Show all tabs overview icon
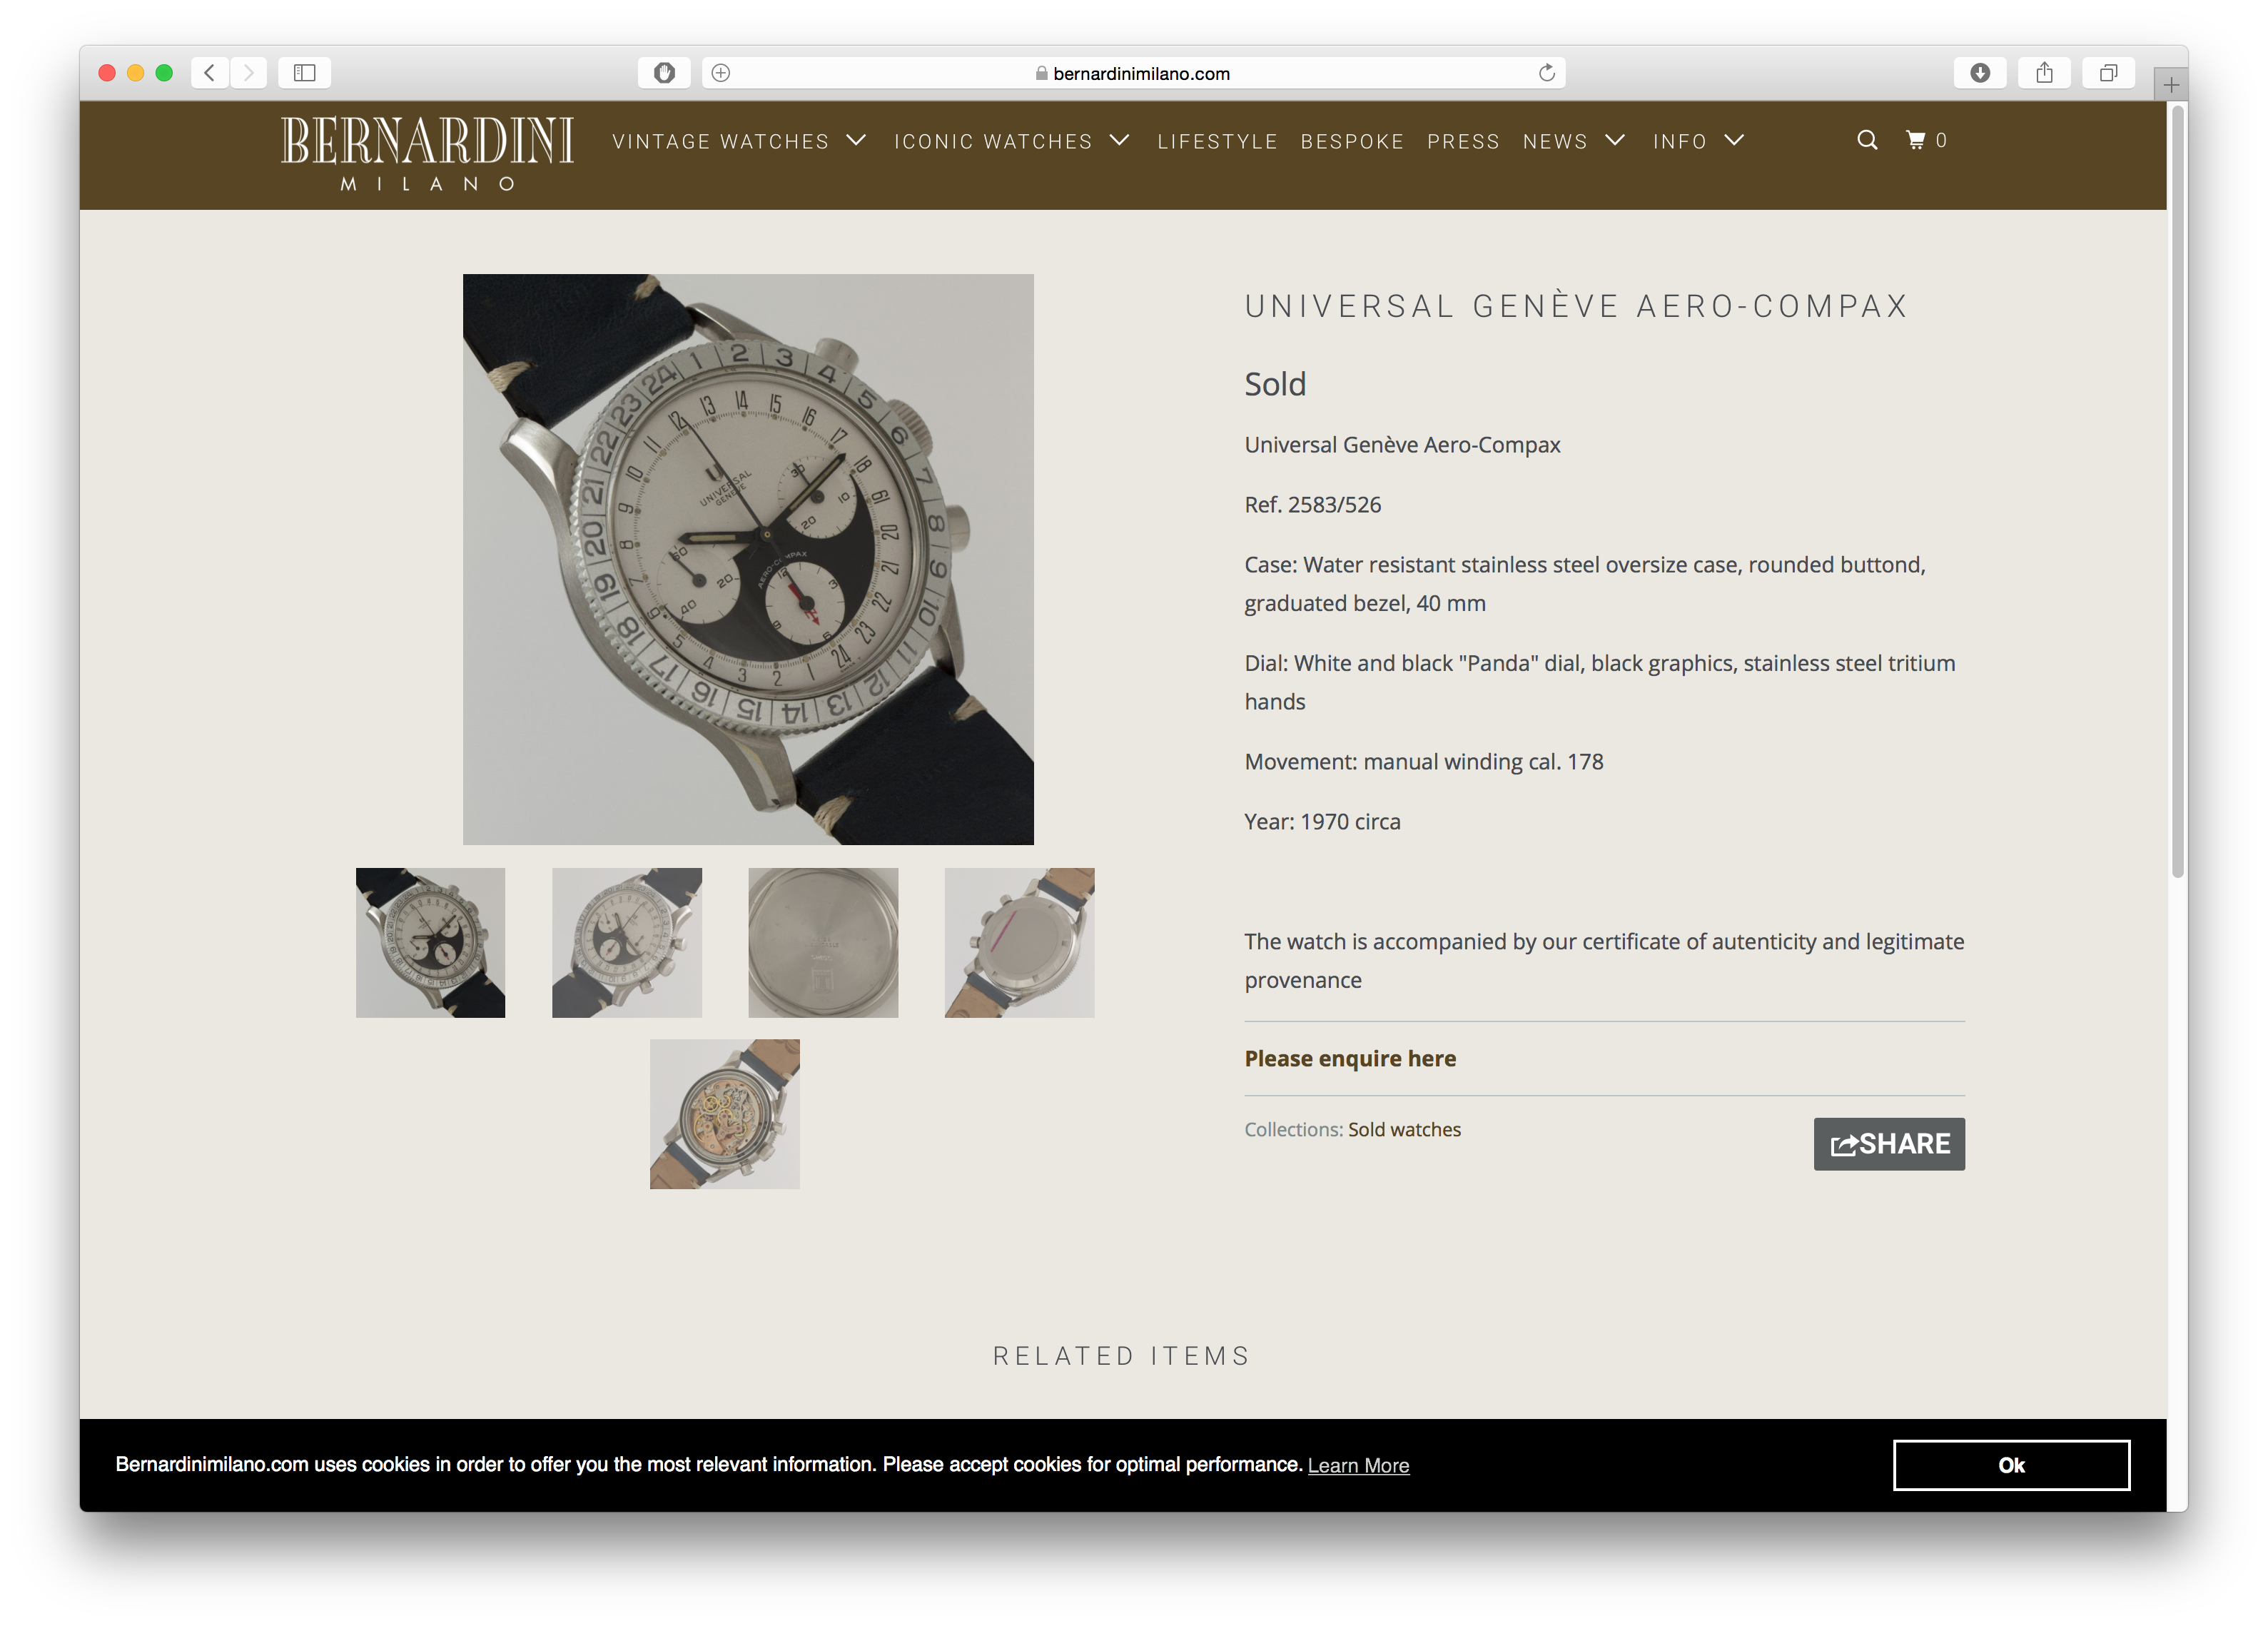The height and width of the screenshot is (1626, 2268). [x=2108, y=73]
